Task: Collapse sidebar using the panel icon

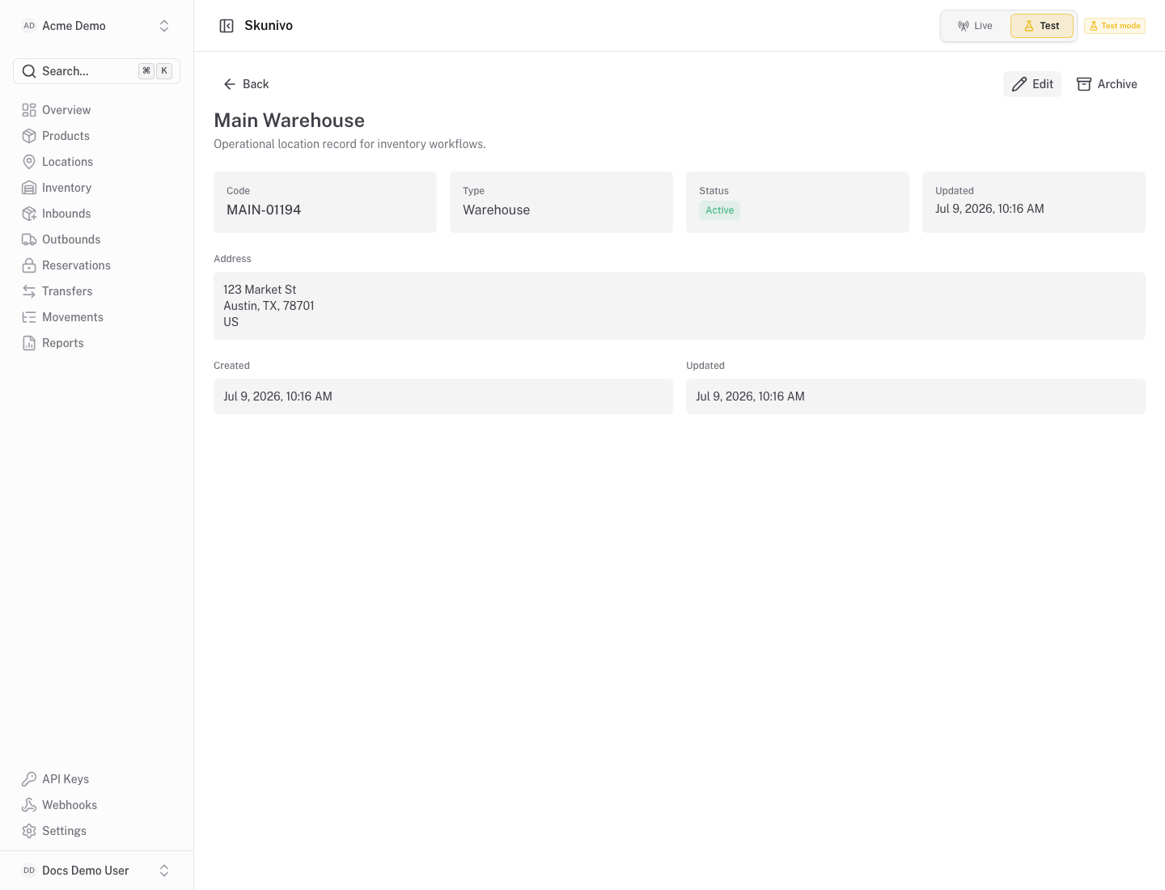Action: pyautogui.click(x=227, y=26)
